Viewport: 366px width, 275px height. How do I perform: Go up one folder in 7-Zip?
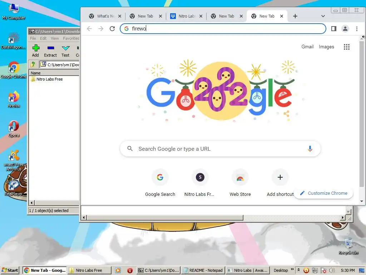pos(33,64)
